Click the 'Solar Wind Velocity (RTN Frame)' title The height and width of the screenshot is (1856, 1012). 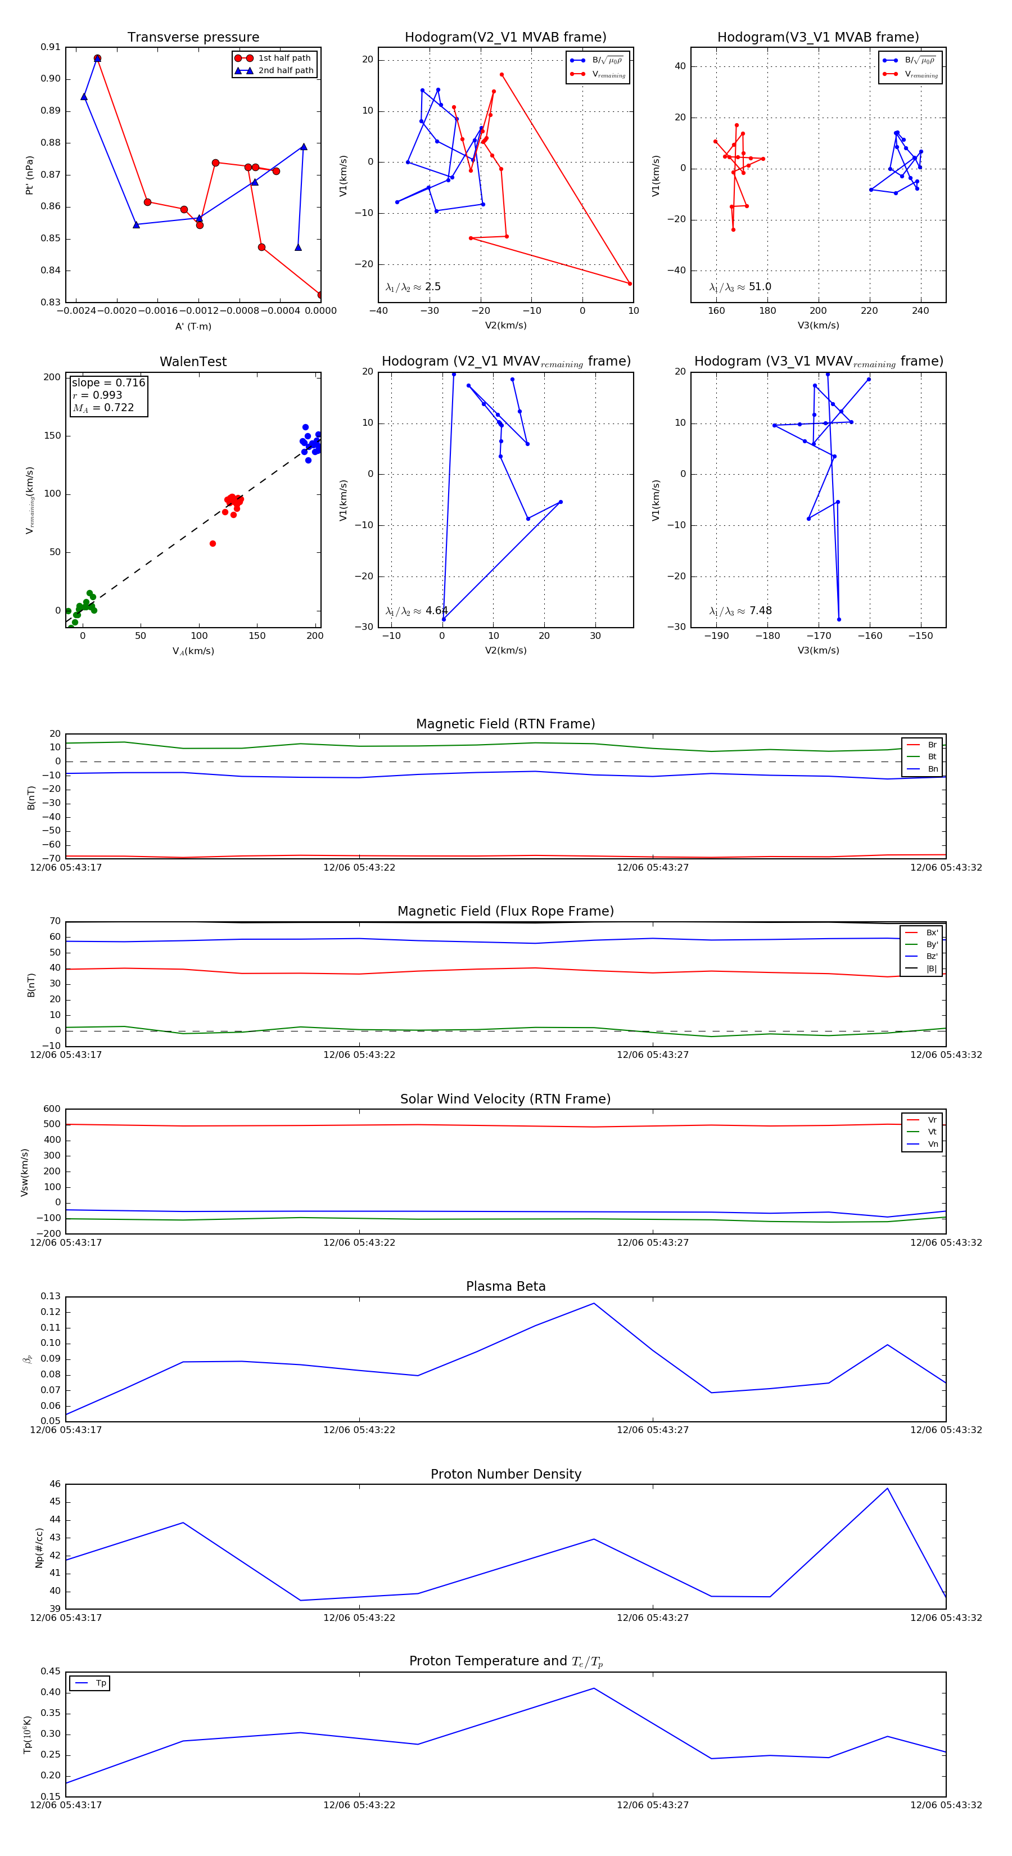(505, 1099)
